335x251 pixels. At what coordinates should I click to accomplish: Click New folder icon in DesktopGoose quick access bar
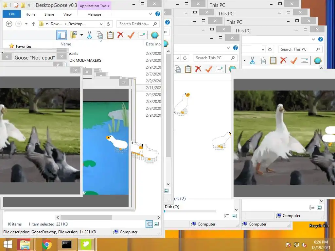click(x=23, y=5)
